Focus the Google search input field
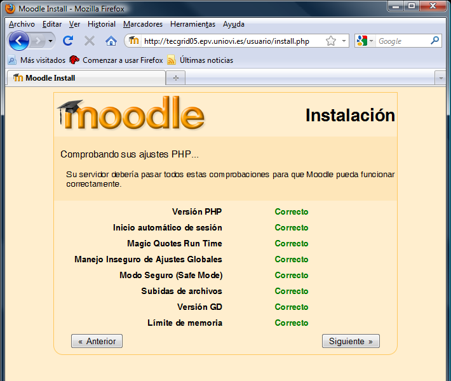The image size is (451, 381). 403,41
